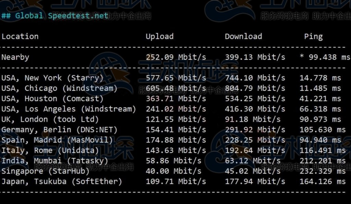Image resolution: width=351 pixels, height=204 pixels.
Task: Click Madrid's upload speed 174.88 Mbit/s
Action: coord(176,140)
